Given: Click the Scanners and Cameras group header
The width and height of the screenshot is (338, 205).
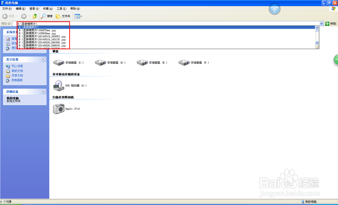Looking at the screenshot, I should coord(63,97).
